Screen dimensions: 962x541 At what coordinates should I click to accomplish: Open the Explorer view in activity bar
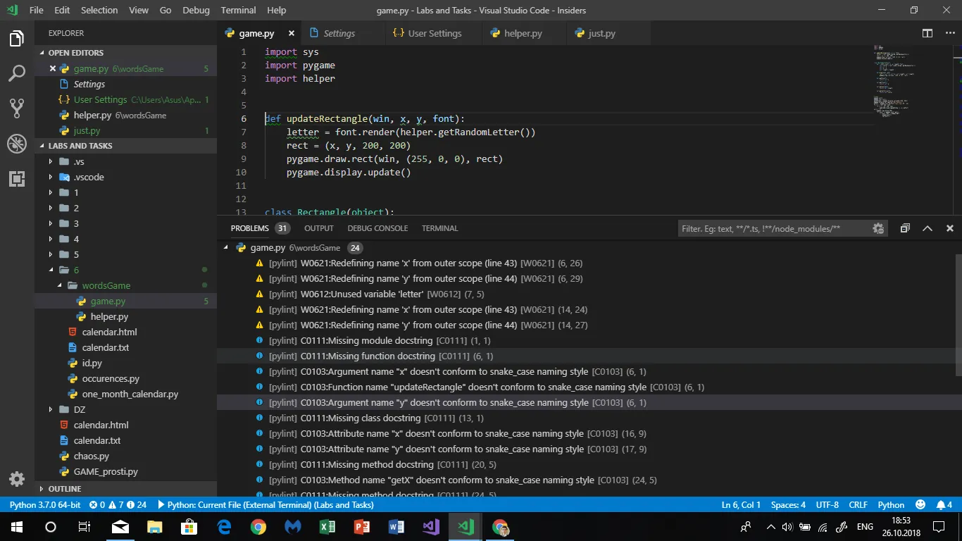pyautogui.click(x=17, y=39)
